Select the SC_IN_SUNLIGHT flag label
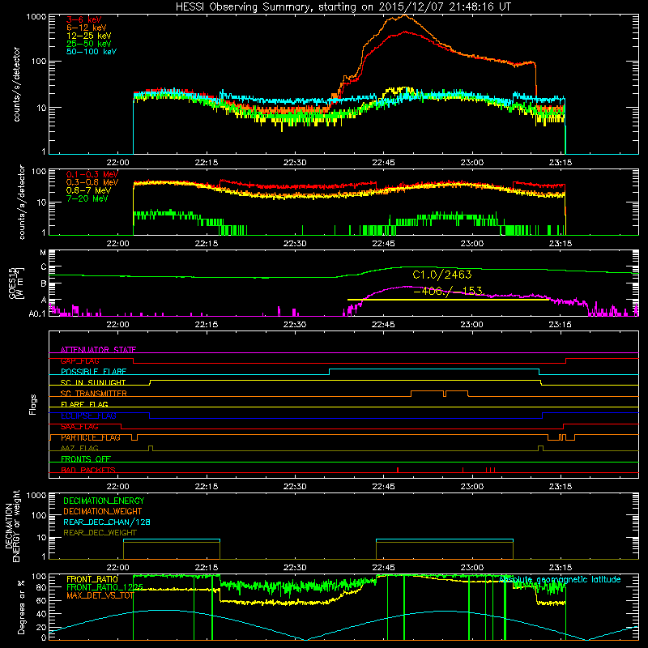 pyautogui.click(x=93, y=382)
